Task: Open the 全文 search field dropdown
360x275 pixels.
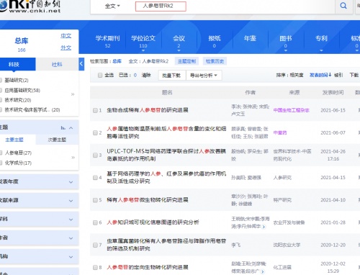Action: [112, 6]
